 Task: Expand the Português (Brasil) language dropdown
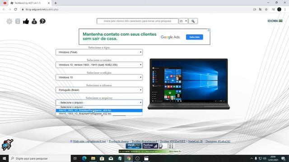tap(99, 90)
